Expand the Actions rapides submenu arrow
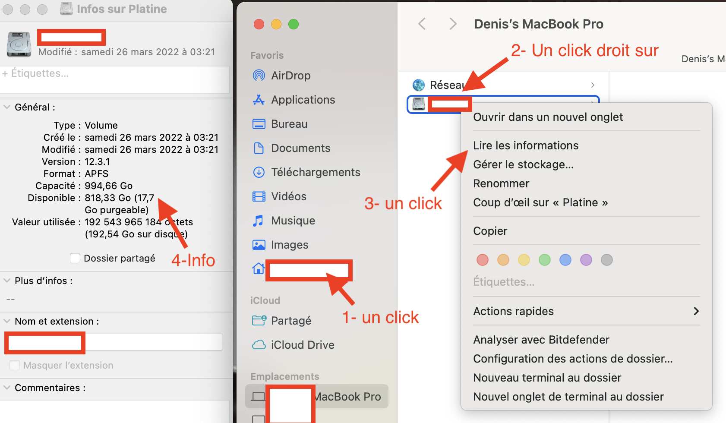Viewport: 726px width, 423px height. (696, 311)
